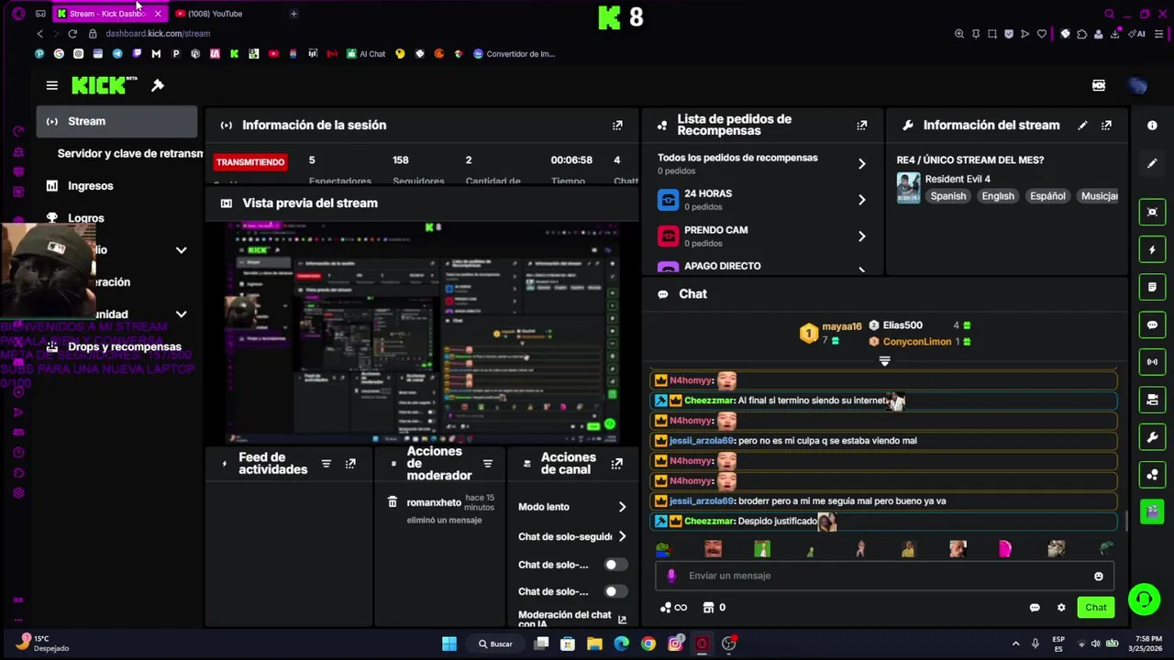
Task: Click the purple microphone icon in chat box
Action: [x=671, y=576]
